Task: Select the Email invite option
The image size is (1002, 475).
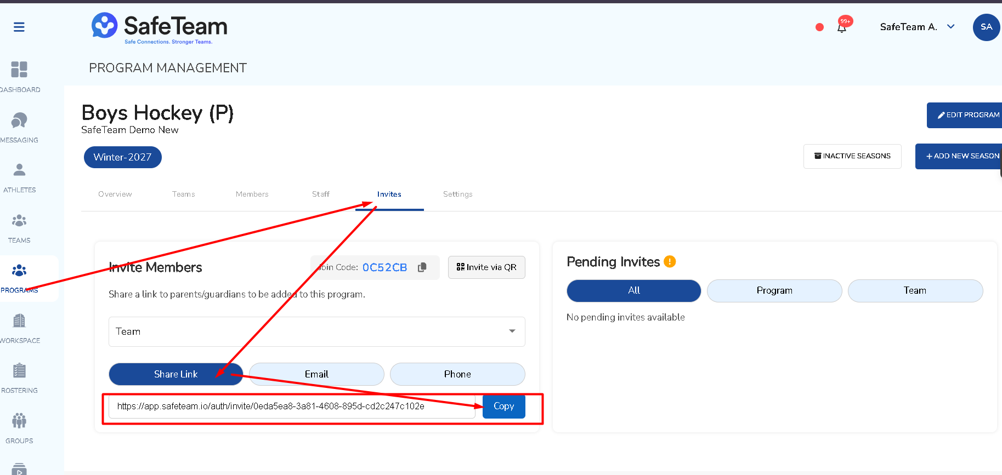Action: point(316,374)
